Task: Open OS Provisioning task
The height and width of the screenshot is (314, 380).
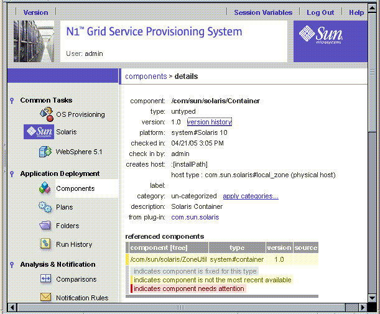Action: [x=80, y=114]
